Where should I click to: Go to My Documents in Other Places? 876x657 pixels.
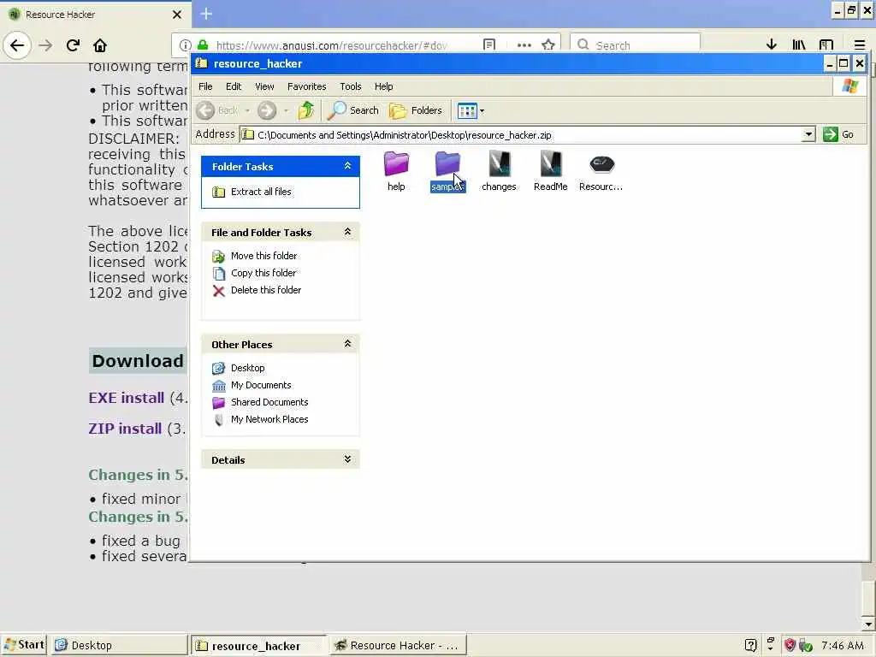coord(261,385)
